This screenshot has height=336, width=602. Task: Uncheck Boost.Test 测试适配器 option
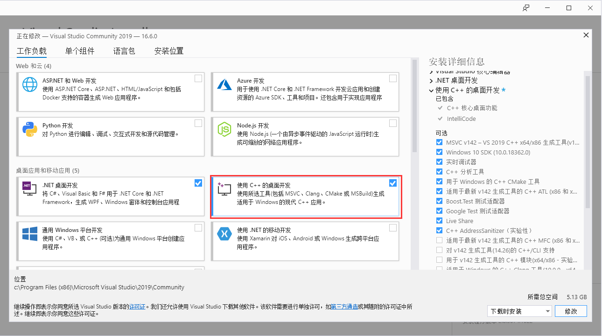click(439, 201)
